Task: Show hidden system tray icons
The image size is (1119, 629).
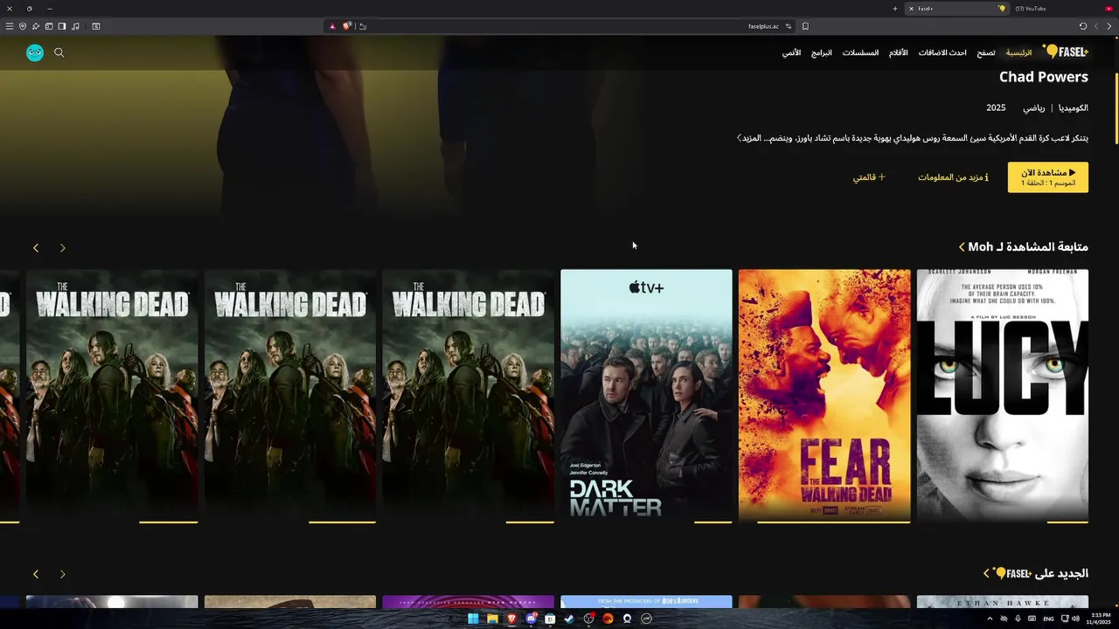Action: (x=990, y=619)
